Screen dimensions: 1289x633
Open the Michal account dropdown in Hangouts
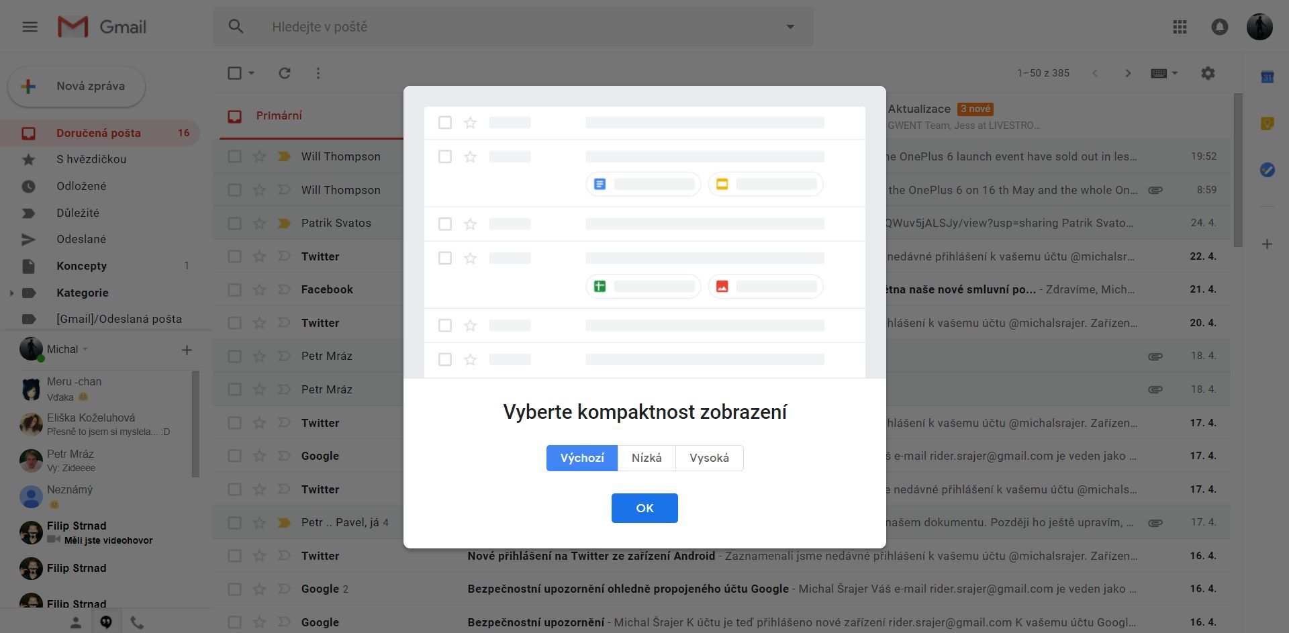tap(85, 349)
